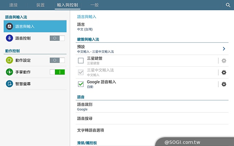The height and width of the screenshot is (146, 234).
Task: Open search with the magnifier icon
Action: click(228, 5)
